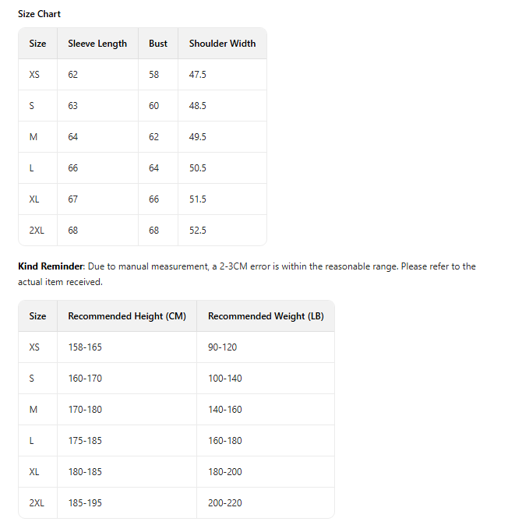Select the 185-195 height range cell
The width and height of the screenshot is (522, 525).
tap(85, 503)
